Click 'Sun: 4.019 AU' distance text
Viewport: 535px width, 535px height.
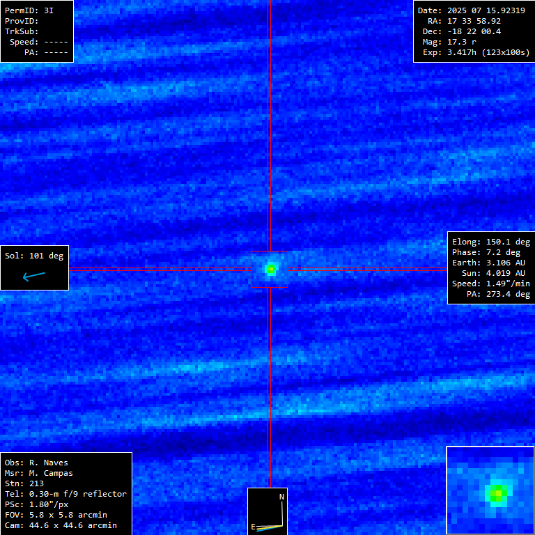tap(493, 273)
